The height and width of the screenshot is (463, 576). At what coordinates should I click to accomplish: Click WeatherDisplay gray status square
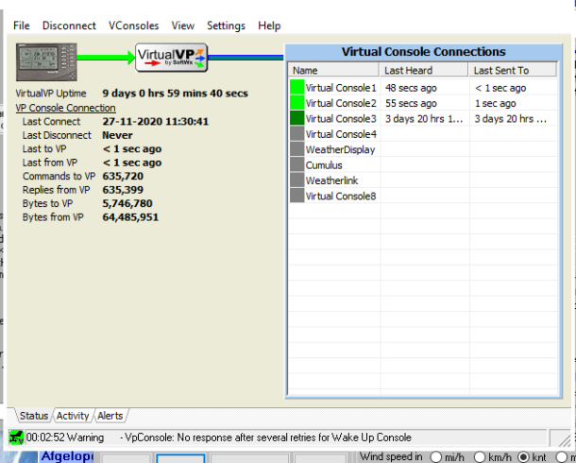coord(296,149)
